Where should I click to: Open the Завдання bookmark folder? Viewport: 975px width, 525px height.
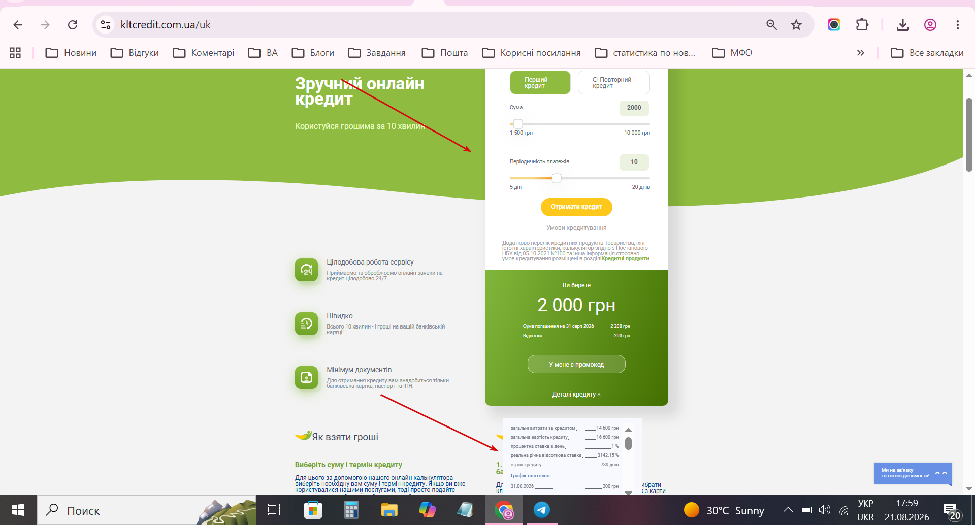pos(377,53)
